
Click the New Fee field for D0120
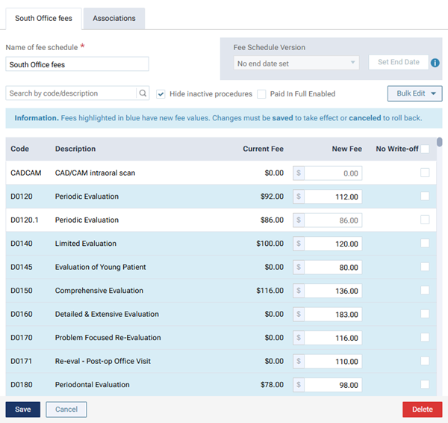pyautogui.click(x=334, y=197)
